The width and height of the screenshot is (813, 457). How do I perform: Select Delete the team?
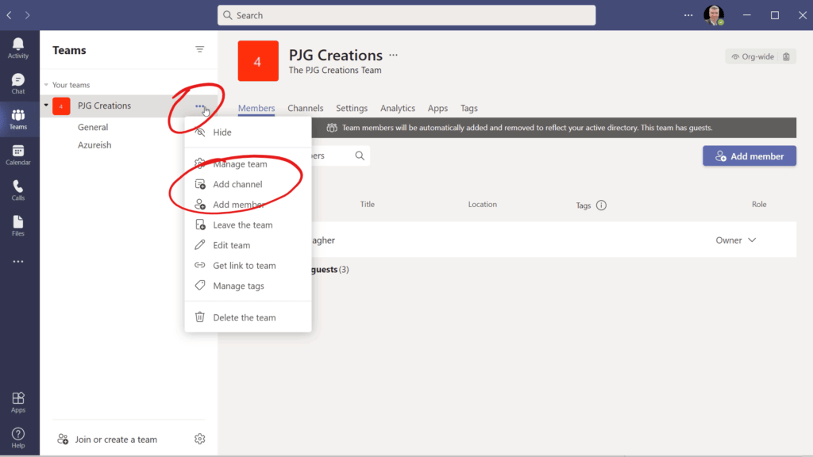[248, 317]
